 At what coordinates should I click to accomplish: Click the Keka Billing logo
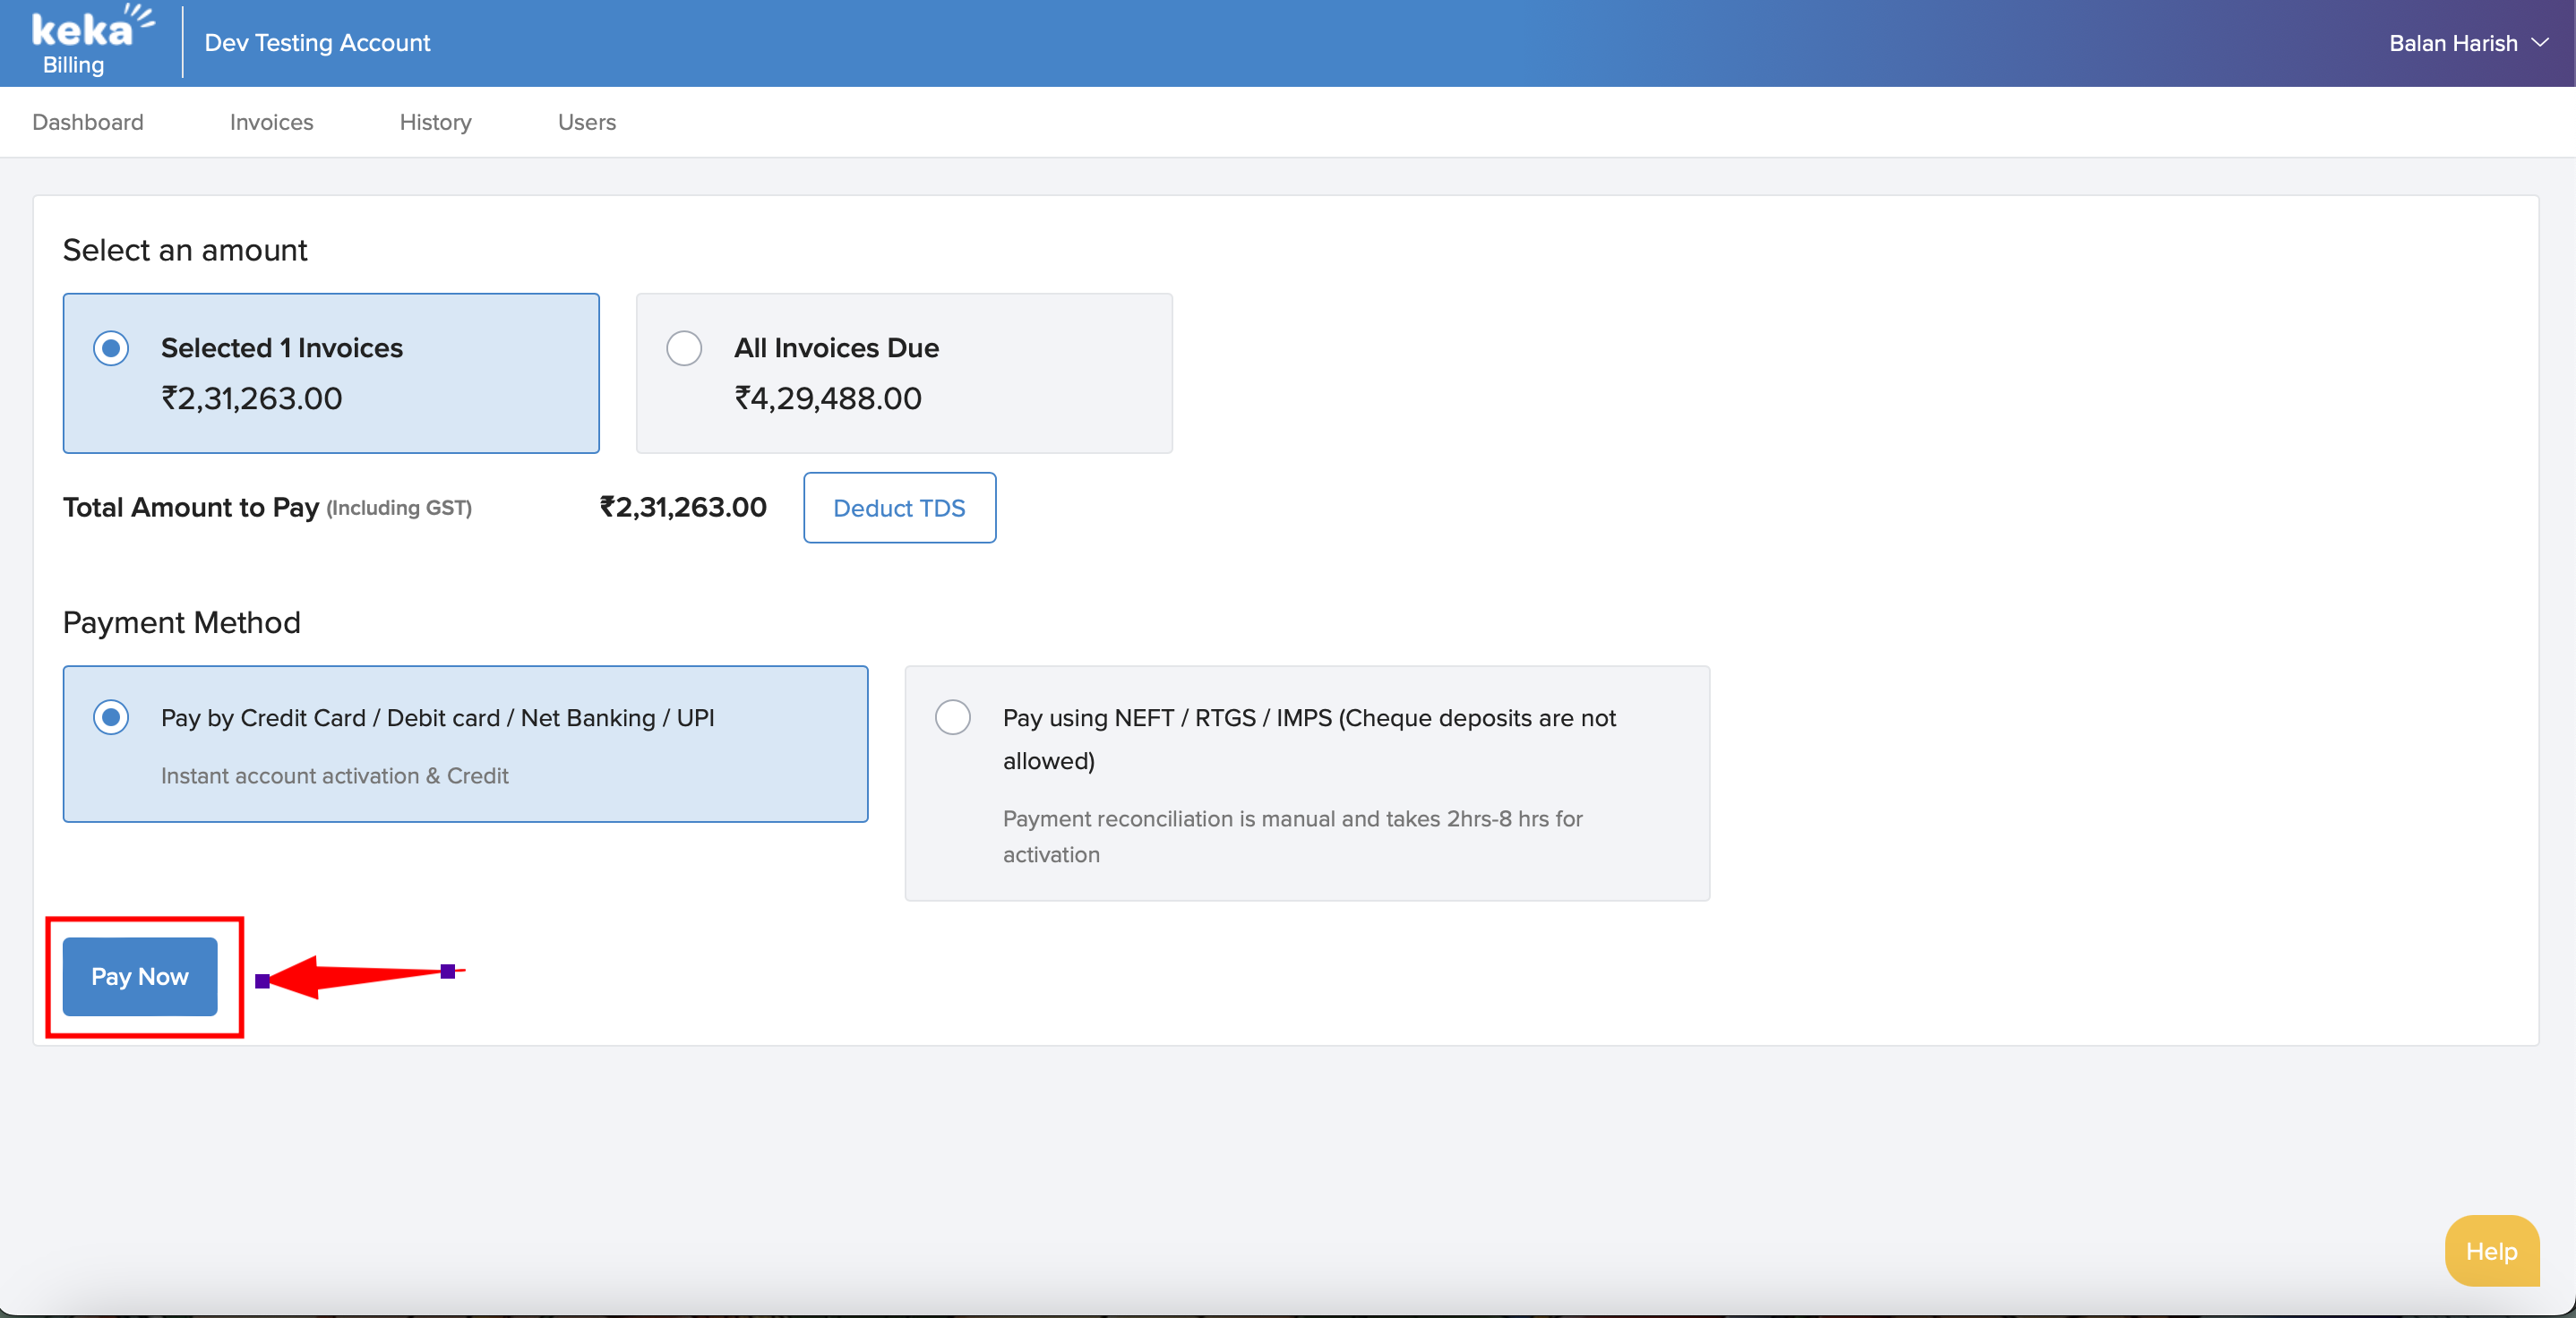(90, 42)
